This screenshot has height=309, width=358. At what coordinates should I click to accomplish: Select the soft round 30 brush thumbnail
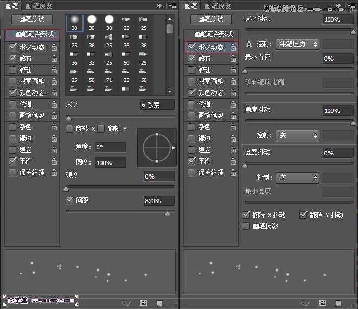(74, 23)
